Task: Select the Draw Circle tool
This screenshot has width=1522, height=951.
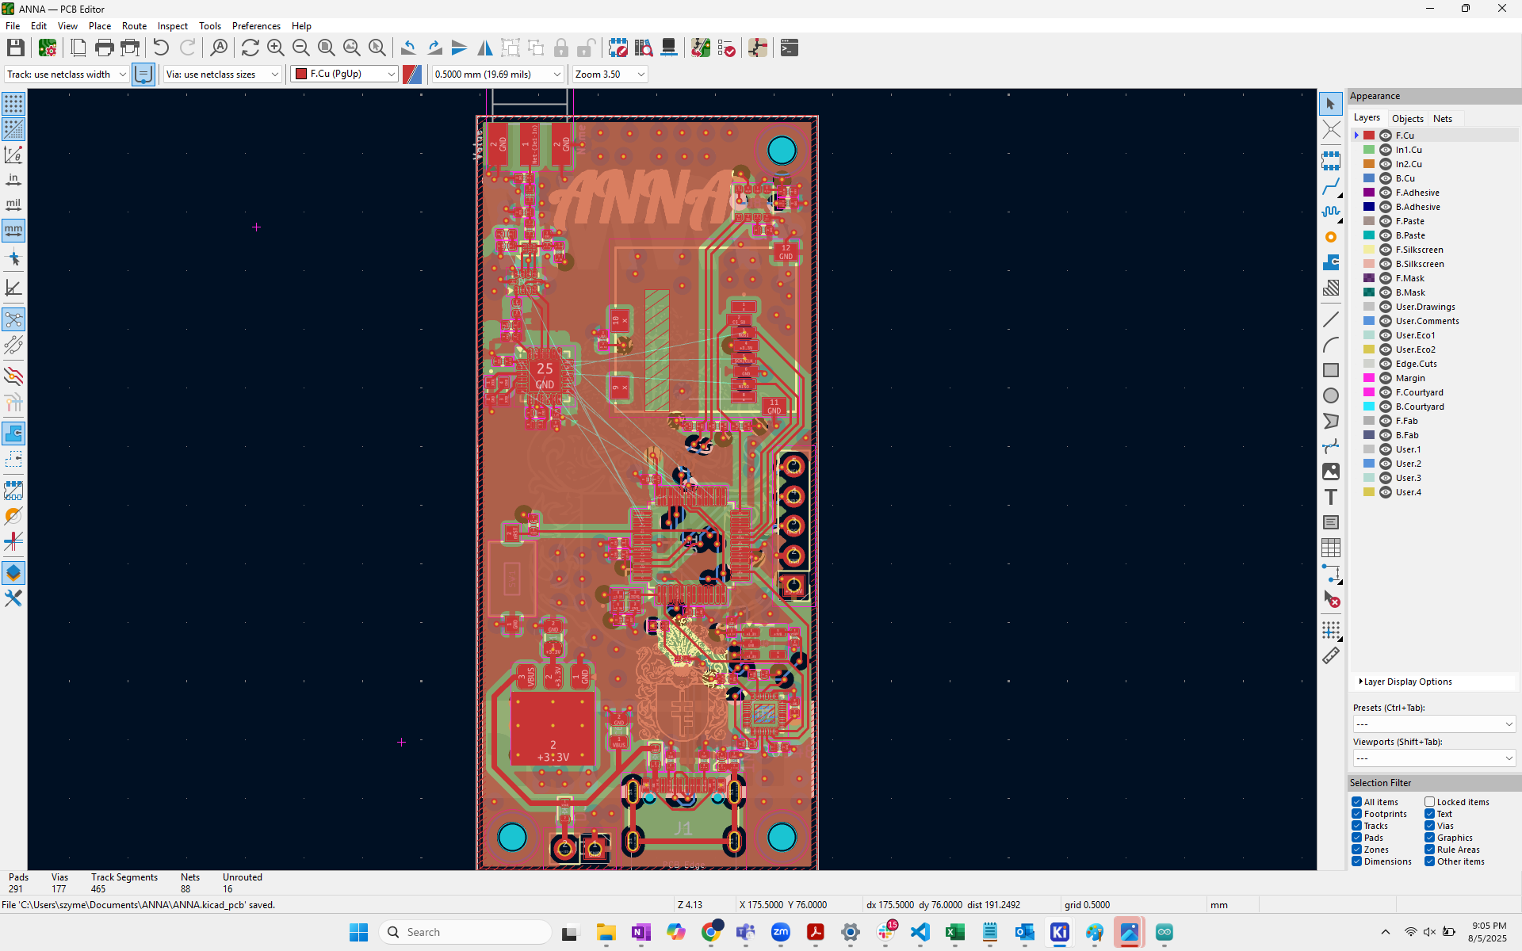Action: click(x=1331, y=395)
